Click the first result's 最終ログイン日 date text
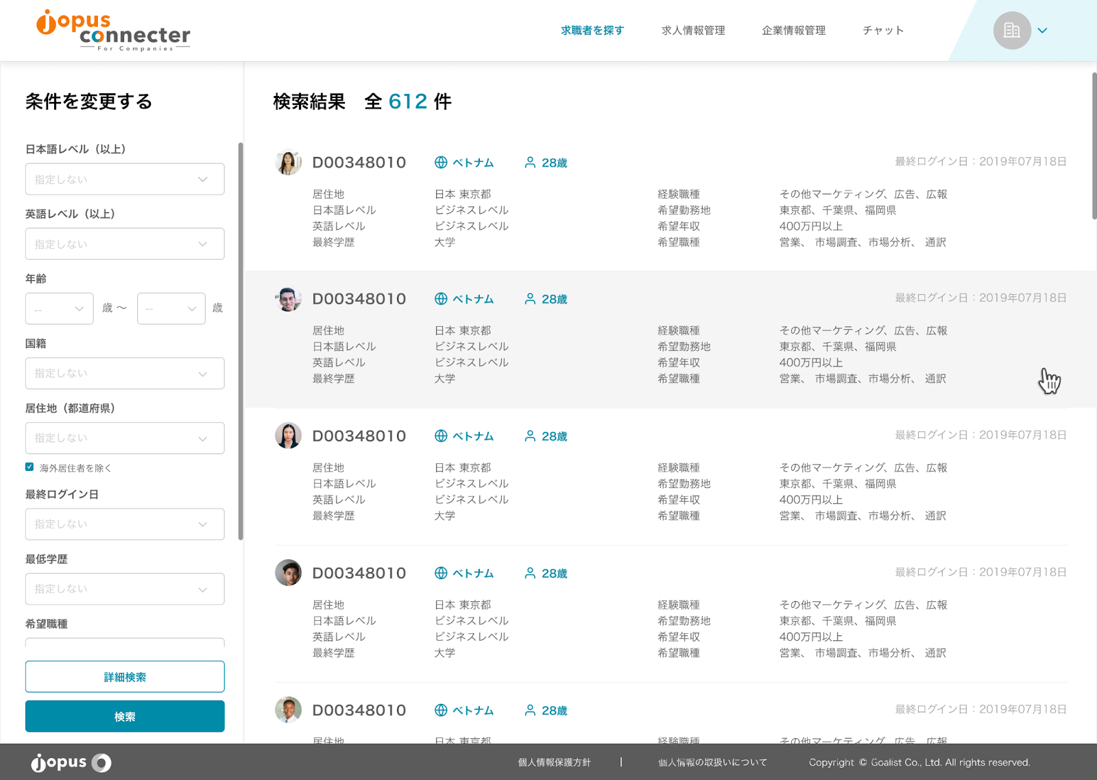The height and width of the screenshot is (780, 1097). 980,162
